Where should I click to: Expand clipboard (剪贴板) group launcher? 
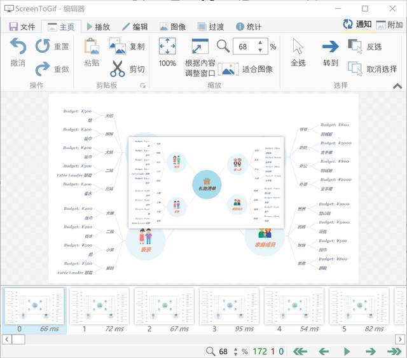[x=142, y=85]
